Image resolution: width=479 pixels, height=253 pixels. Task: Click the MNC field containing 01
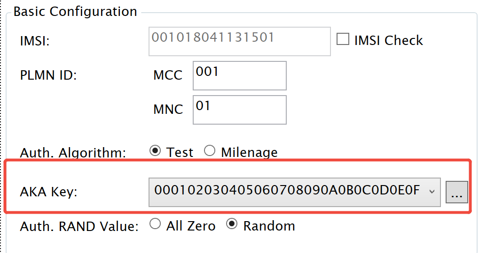point(239,110)
